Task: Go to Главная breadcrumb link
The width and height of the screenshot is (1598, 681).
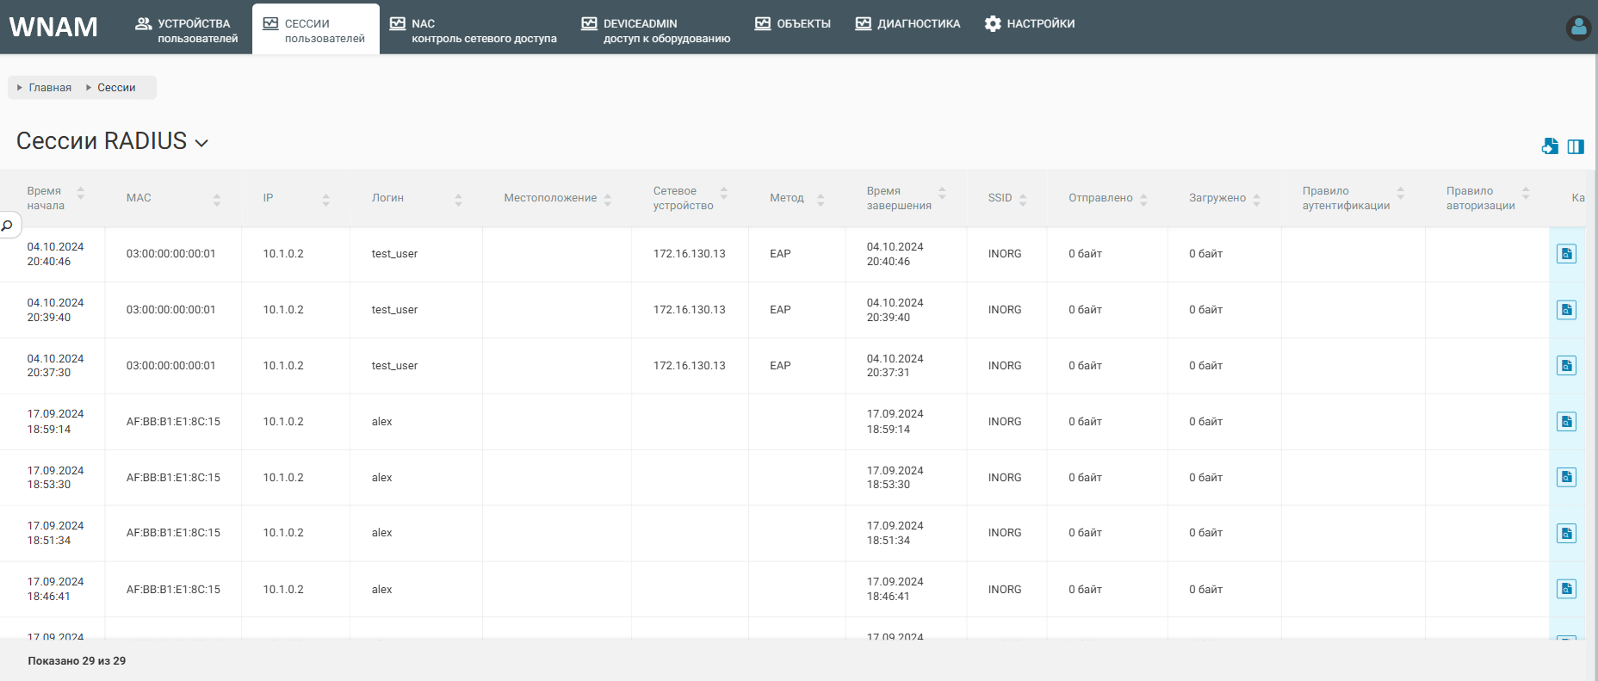Action: coord(50,88)
